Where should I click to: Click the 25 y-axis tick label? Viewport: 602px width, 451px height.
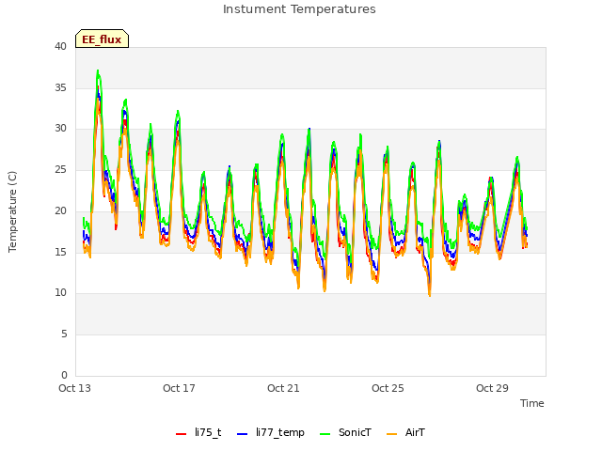pyautogui.click(x=60, y=169)
